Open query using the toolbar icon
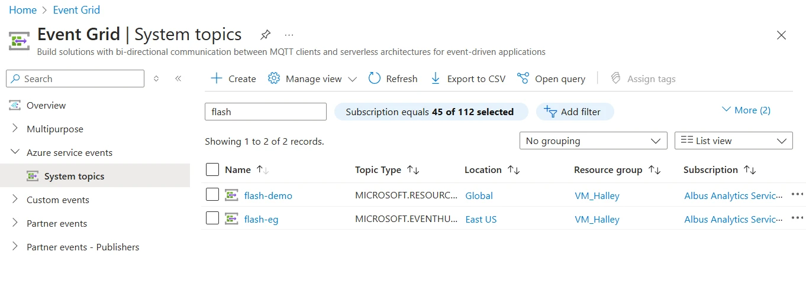The image size is (806, 284). coord(523,79)
